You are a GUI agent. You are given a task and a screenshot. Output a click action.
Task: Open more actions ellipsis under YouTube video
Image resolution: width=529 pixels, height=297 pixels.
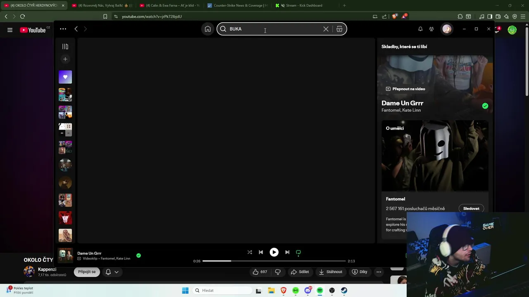click(x=379, y=272)
